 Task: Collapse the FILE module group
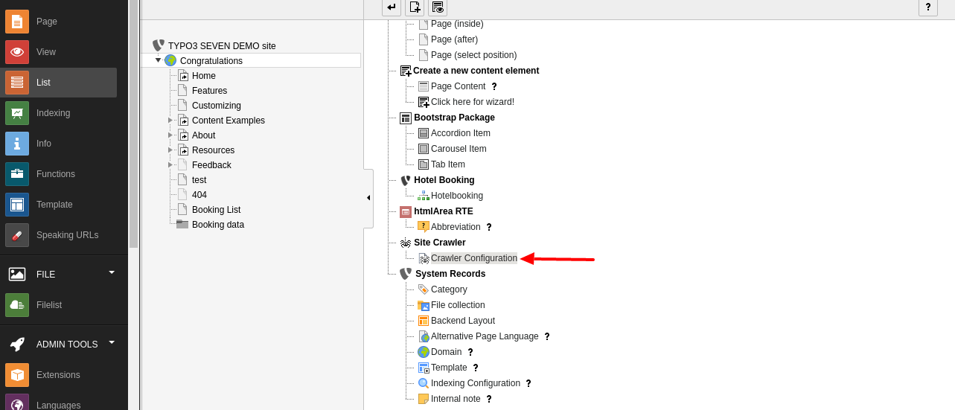pyautogui.click(x=112, y=273)
